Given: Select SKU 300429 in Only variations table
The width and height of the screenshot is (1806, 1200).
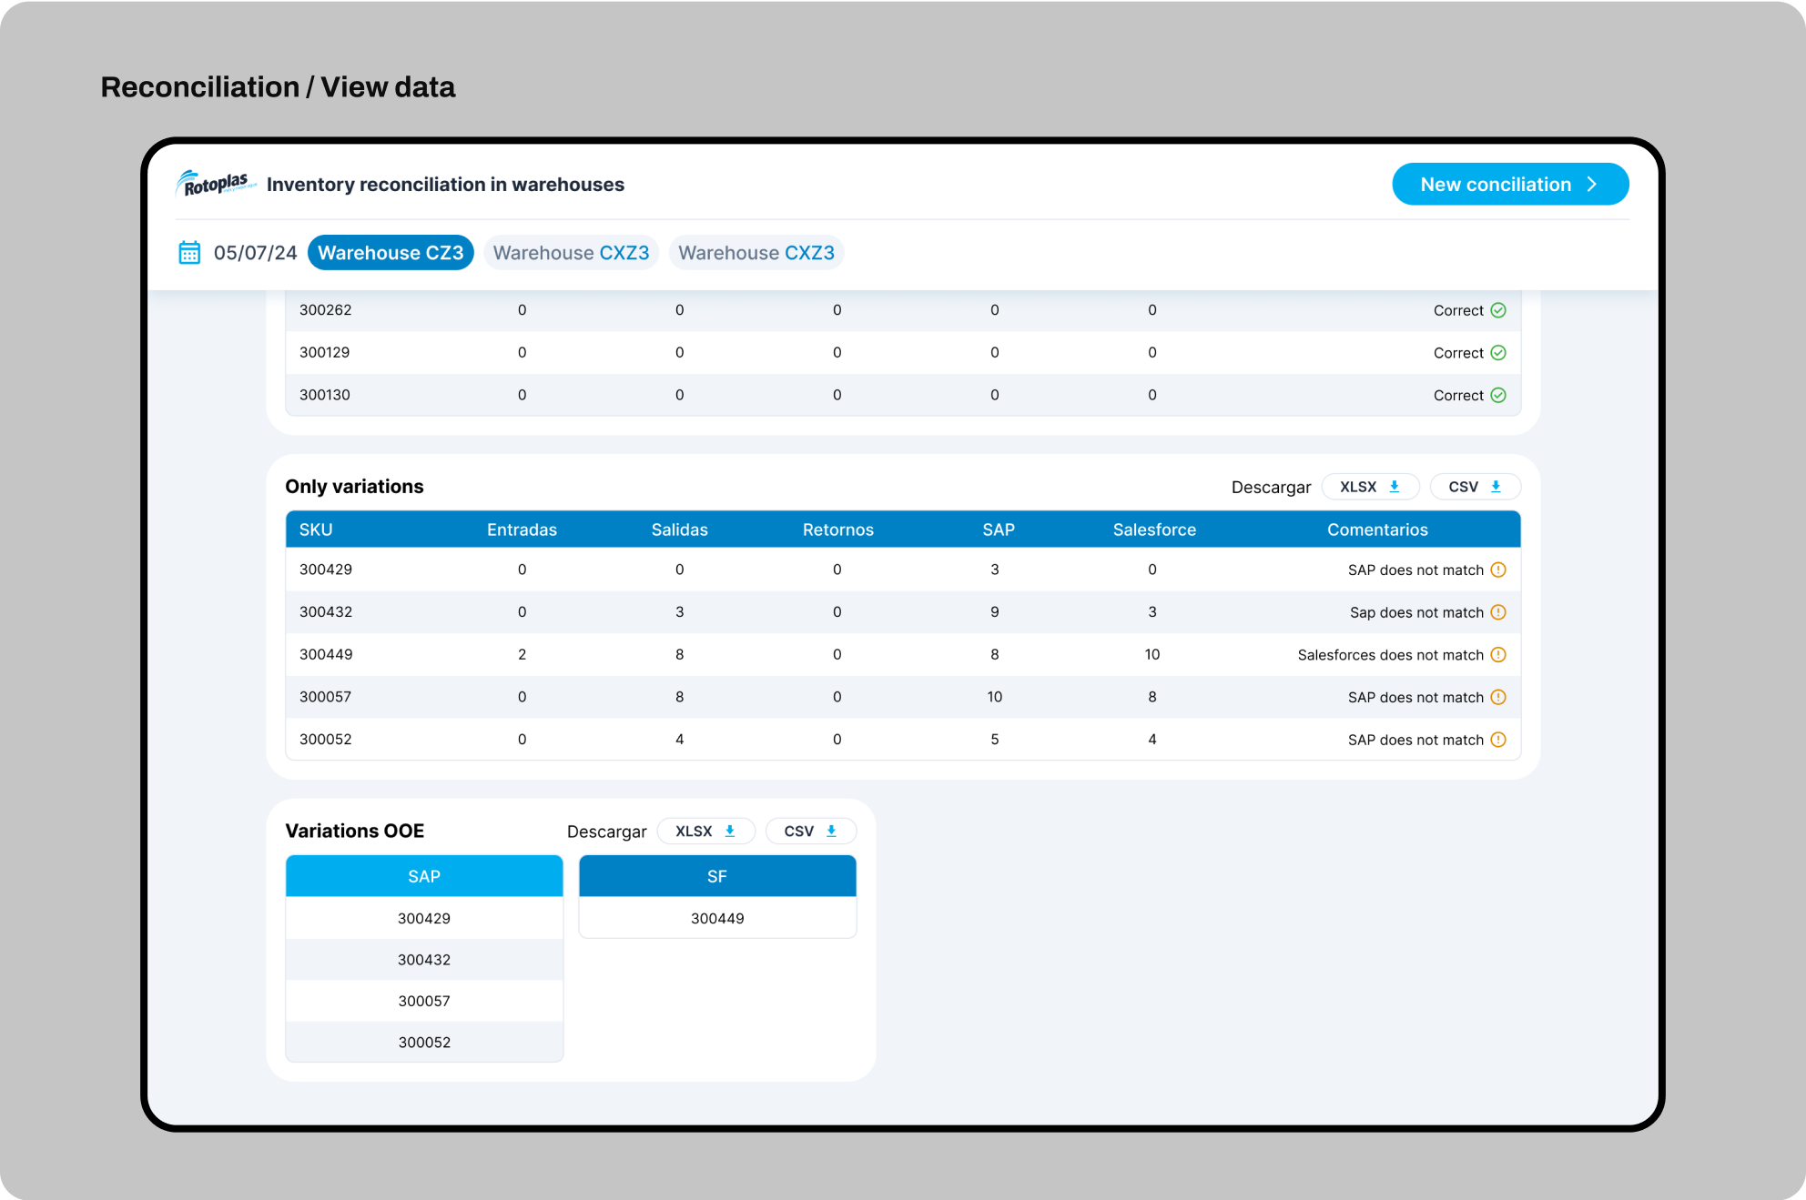Looking at the screenshot, I should (x=326, y=570).
